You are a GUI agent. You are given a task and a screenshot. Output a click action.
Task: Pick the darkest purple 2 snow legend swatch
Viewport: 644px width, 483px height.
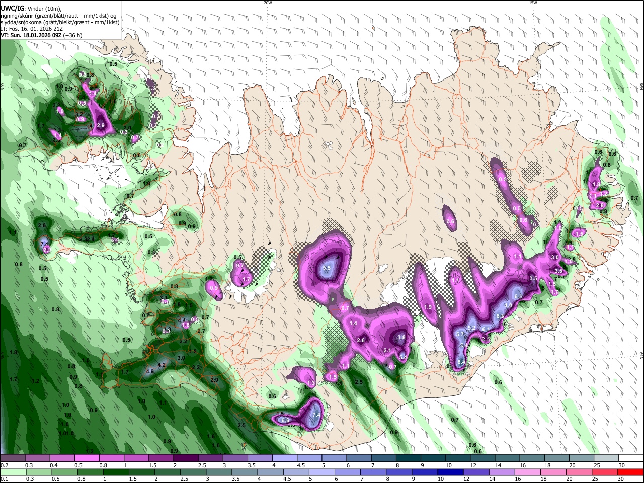click(x=185, y=458)
